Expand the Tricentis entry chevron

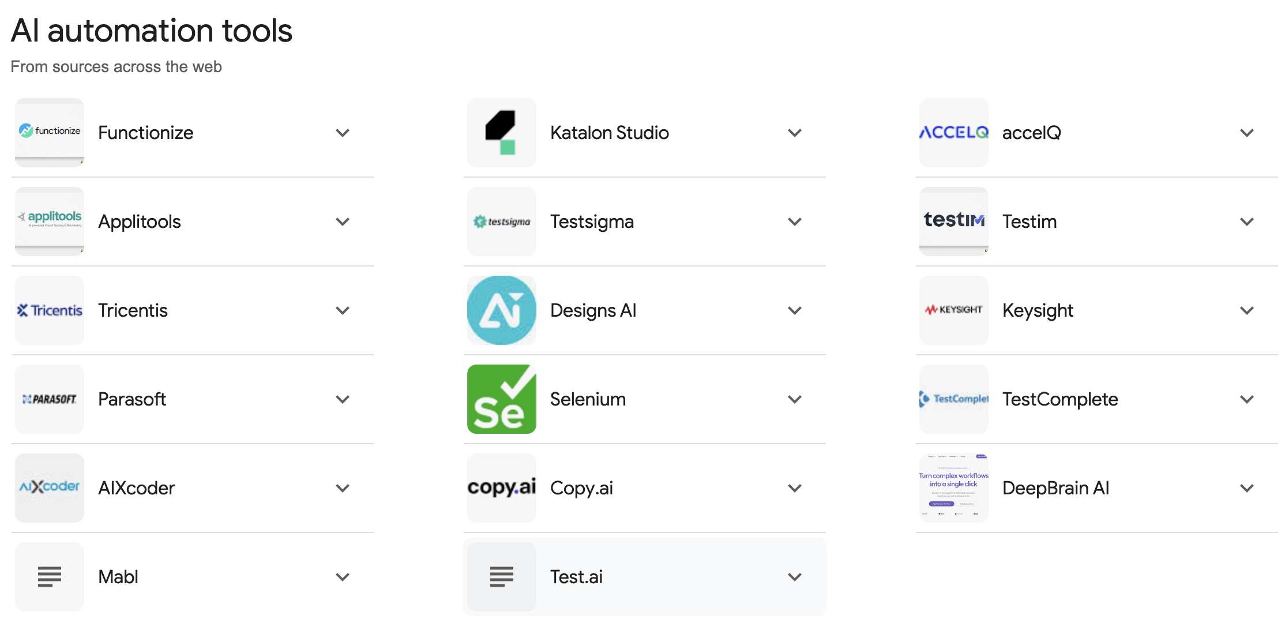[x=343, y=310]
